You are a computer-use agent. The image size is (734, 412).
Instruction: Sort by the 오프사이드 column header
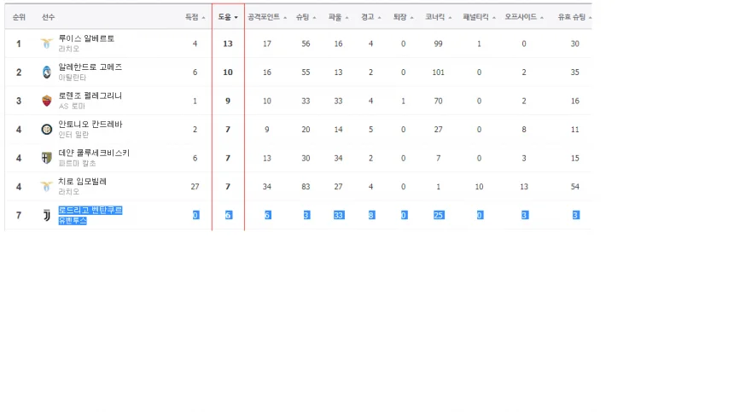pyautogui.click(x=524, y=17)
